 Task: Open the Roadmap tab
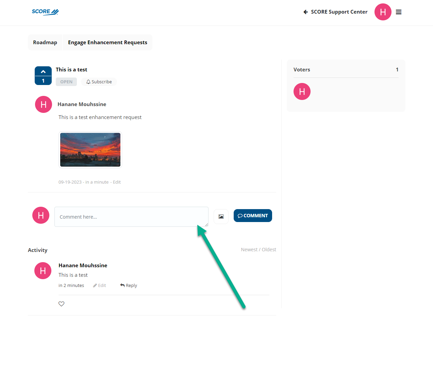click(x=45, y=43)
